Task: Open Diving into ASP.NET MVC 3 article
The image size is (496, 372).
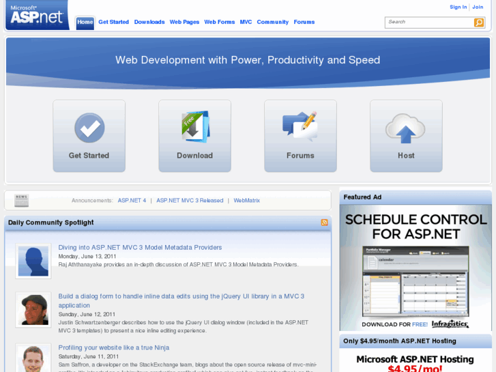Action: 140,247
